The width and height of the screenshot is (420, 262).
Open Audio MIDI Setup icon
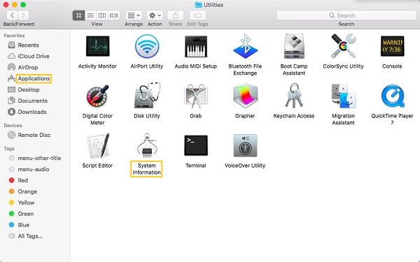click(x=196, y=46)
